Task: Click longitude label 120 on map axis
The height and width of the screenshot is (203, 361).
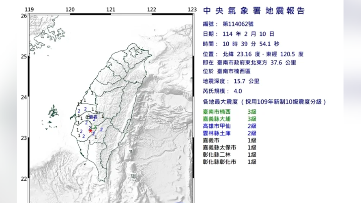Action: [70, 10]
